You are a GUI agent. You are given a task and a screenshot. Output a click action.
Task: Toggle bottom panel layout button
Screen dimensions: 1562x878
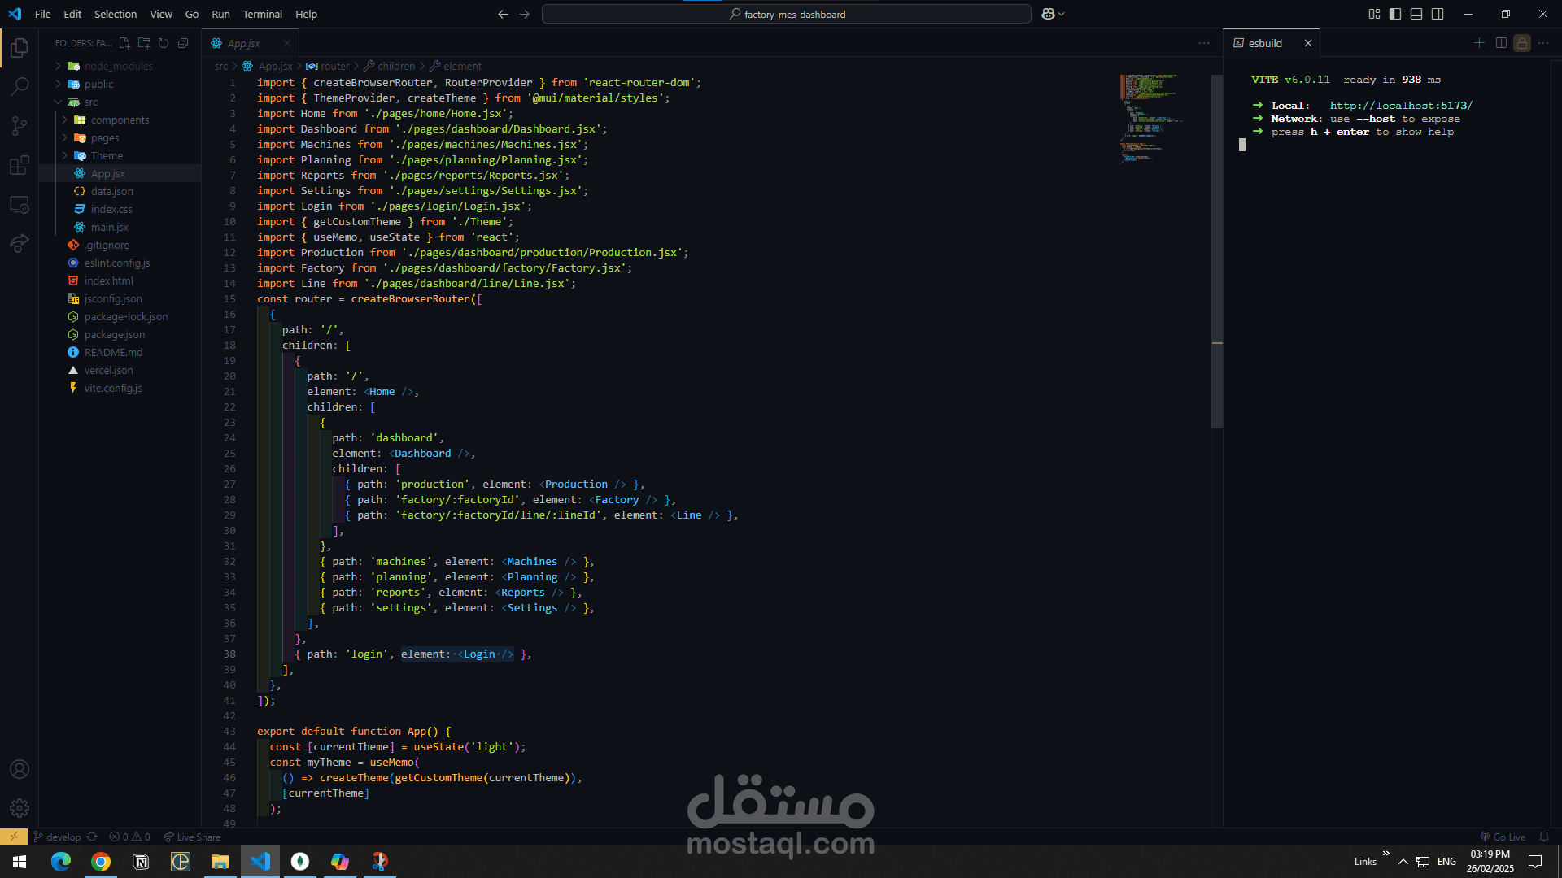pyautogui.click(x=1416, y=14)
